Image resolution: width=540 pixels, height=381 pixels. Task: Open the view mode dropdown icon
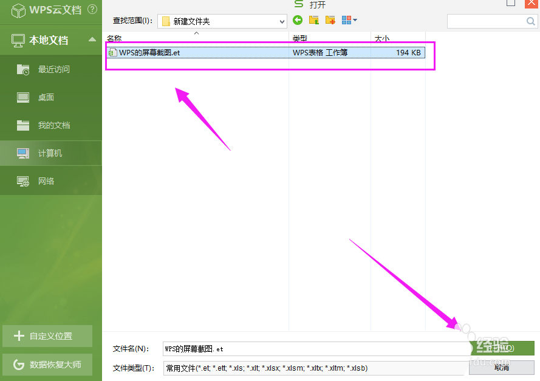pyautogui.click(x=349, y=20)
